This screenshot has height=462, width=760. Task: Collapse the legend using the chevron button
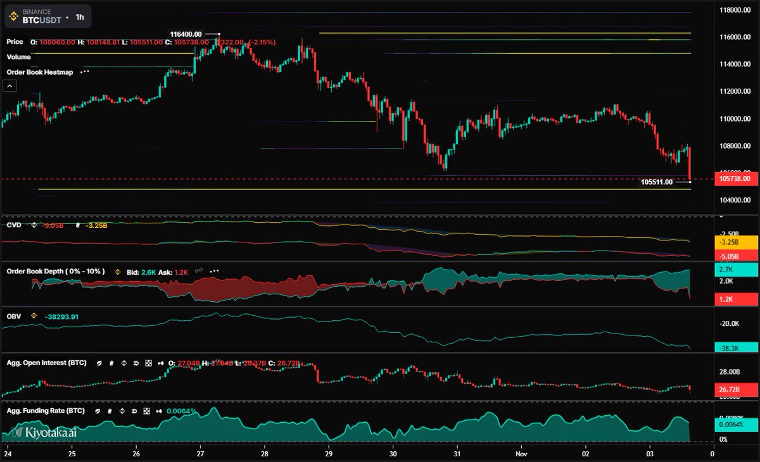(x=9, y=85)
